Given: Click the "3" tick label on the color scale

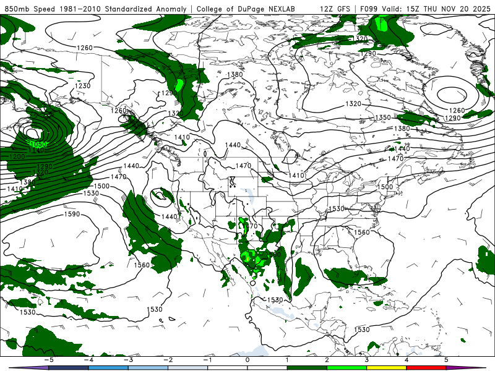Looking at the screenshot, I should (366, 360).
